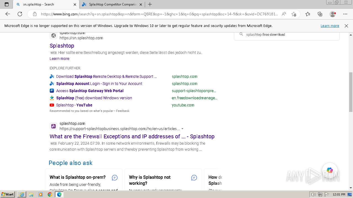Click the Windows Start button
Image resolution: width=353 pixels, height=198 pixels.
pos(8,194)
